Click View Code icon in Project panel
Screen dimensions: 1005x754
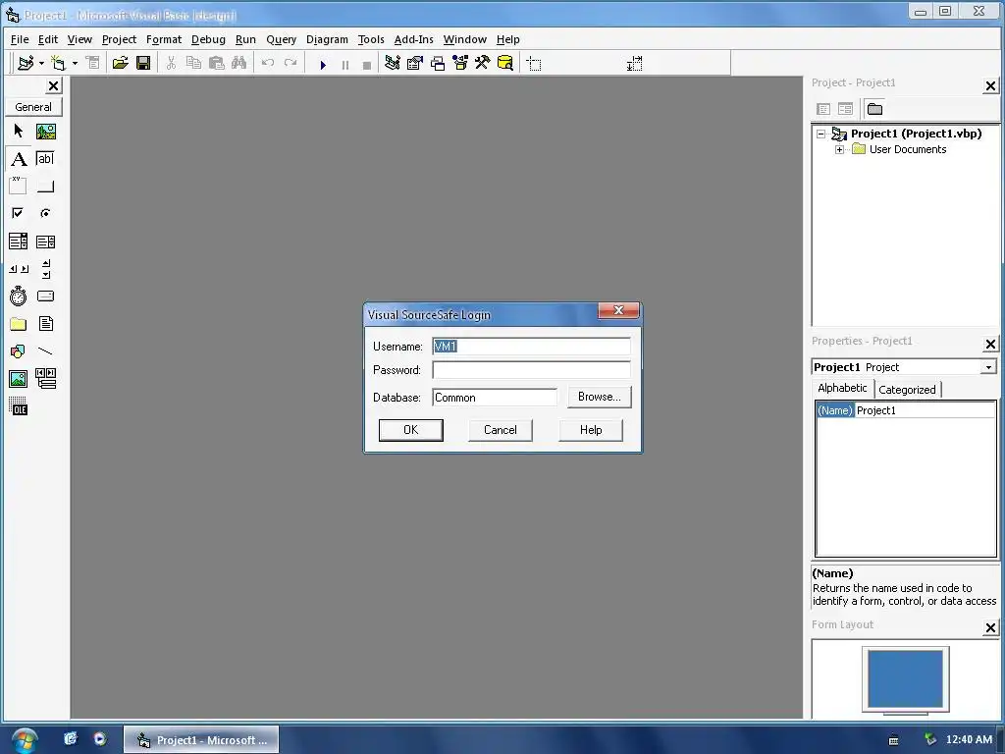823,109
